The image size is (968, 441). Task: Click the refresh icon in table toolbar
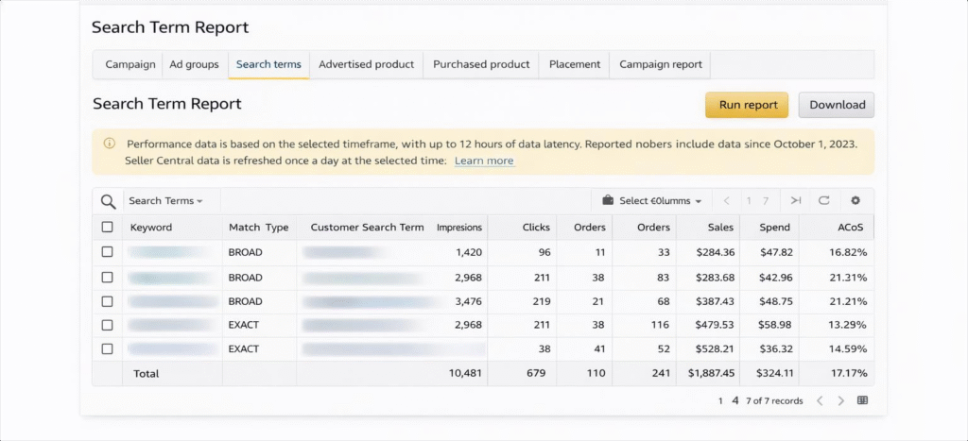tap(823, 200)
